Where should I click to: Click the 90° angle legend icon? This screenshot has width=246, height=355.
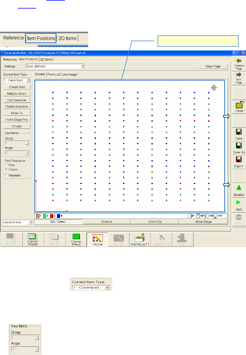[198, 216]
